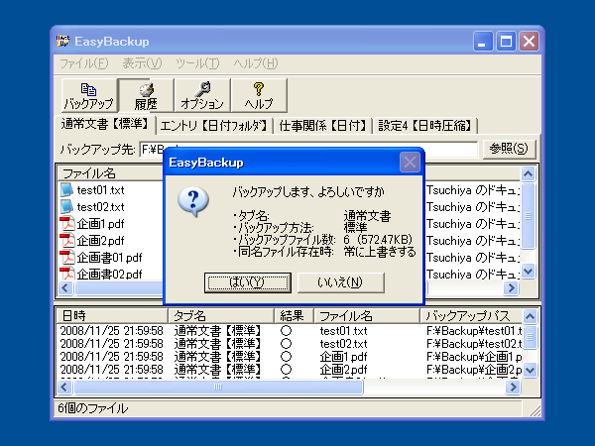
Task: Click history horizontal scrollbar thumb
Action: (x=218, y=388)
